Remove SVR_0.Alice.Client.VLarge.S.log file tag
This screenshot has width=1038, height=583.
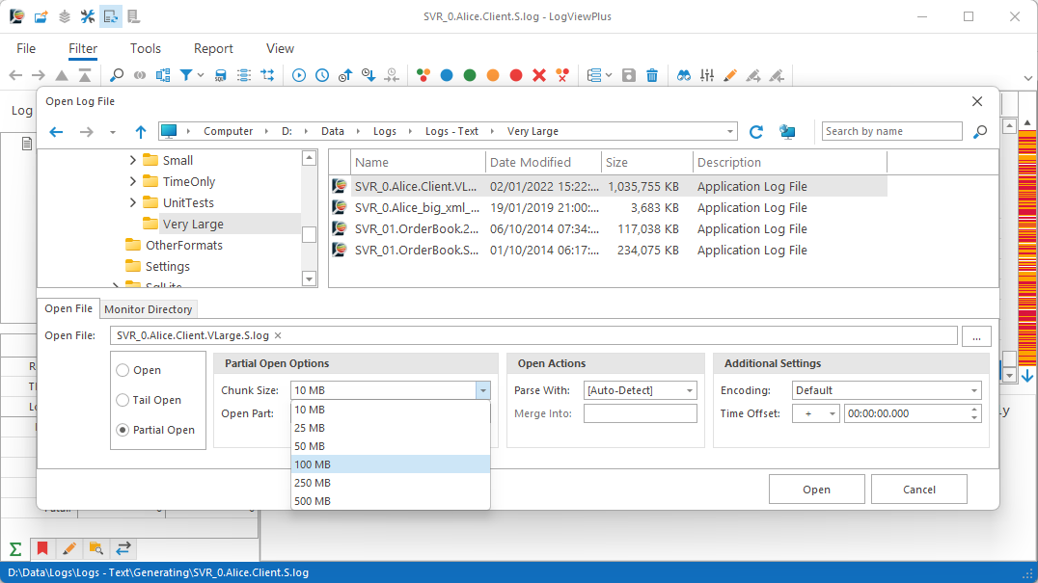(278, 335)
